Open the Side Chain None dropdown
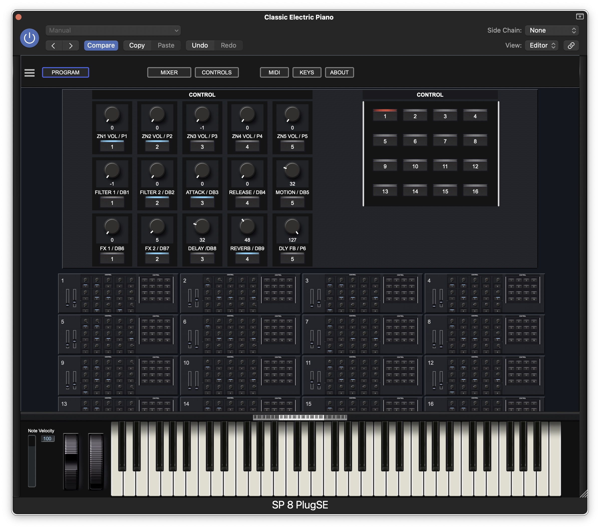Viewport: 600px width, 529px height. coord(552,31)
